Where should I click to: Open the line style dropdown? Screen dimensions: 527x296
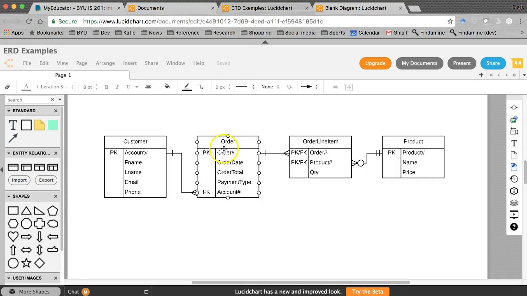[245, 87]
